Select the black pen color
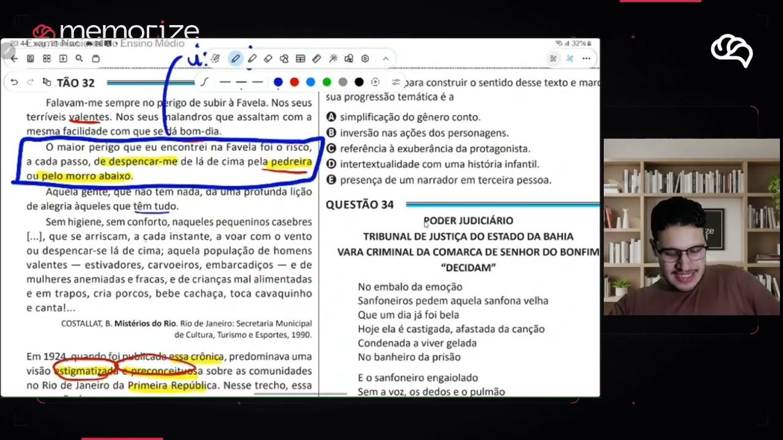This screenshot has height=440, width=783. click(x=359, y=82)
